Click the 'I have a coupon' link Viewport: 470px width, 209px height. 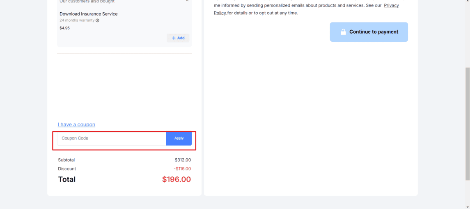76,124
